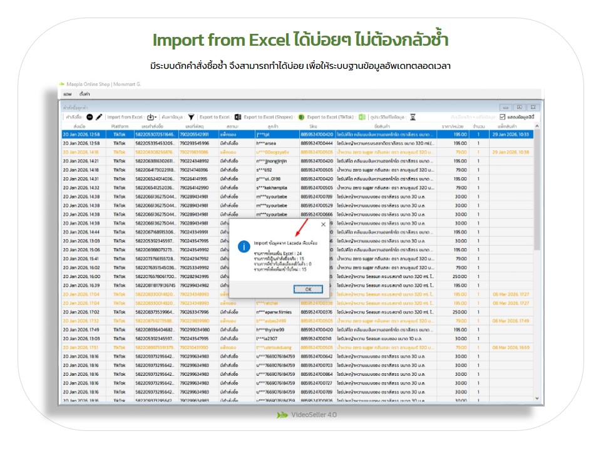The height and width of the screenshot is (451, 601).
Task: Select the first row dated 20 Jan 2026, 12:58
Action: tap(188, 134)
